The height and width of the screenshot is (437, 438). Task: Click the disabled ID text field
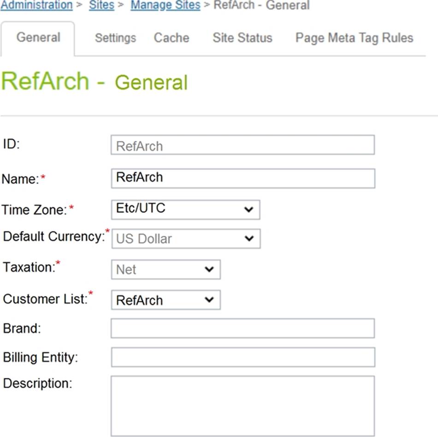pyautogui.click(x=243, y=145)
